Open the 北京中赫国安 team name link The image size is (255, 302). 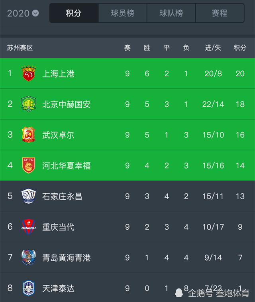[x=67, y=104]
